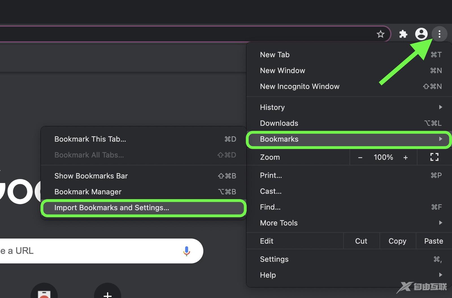Expand the Bookmarks submenu

point(349,139)
